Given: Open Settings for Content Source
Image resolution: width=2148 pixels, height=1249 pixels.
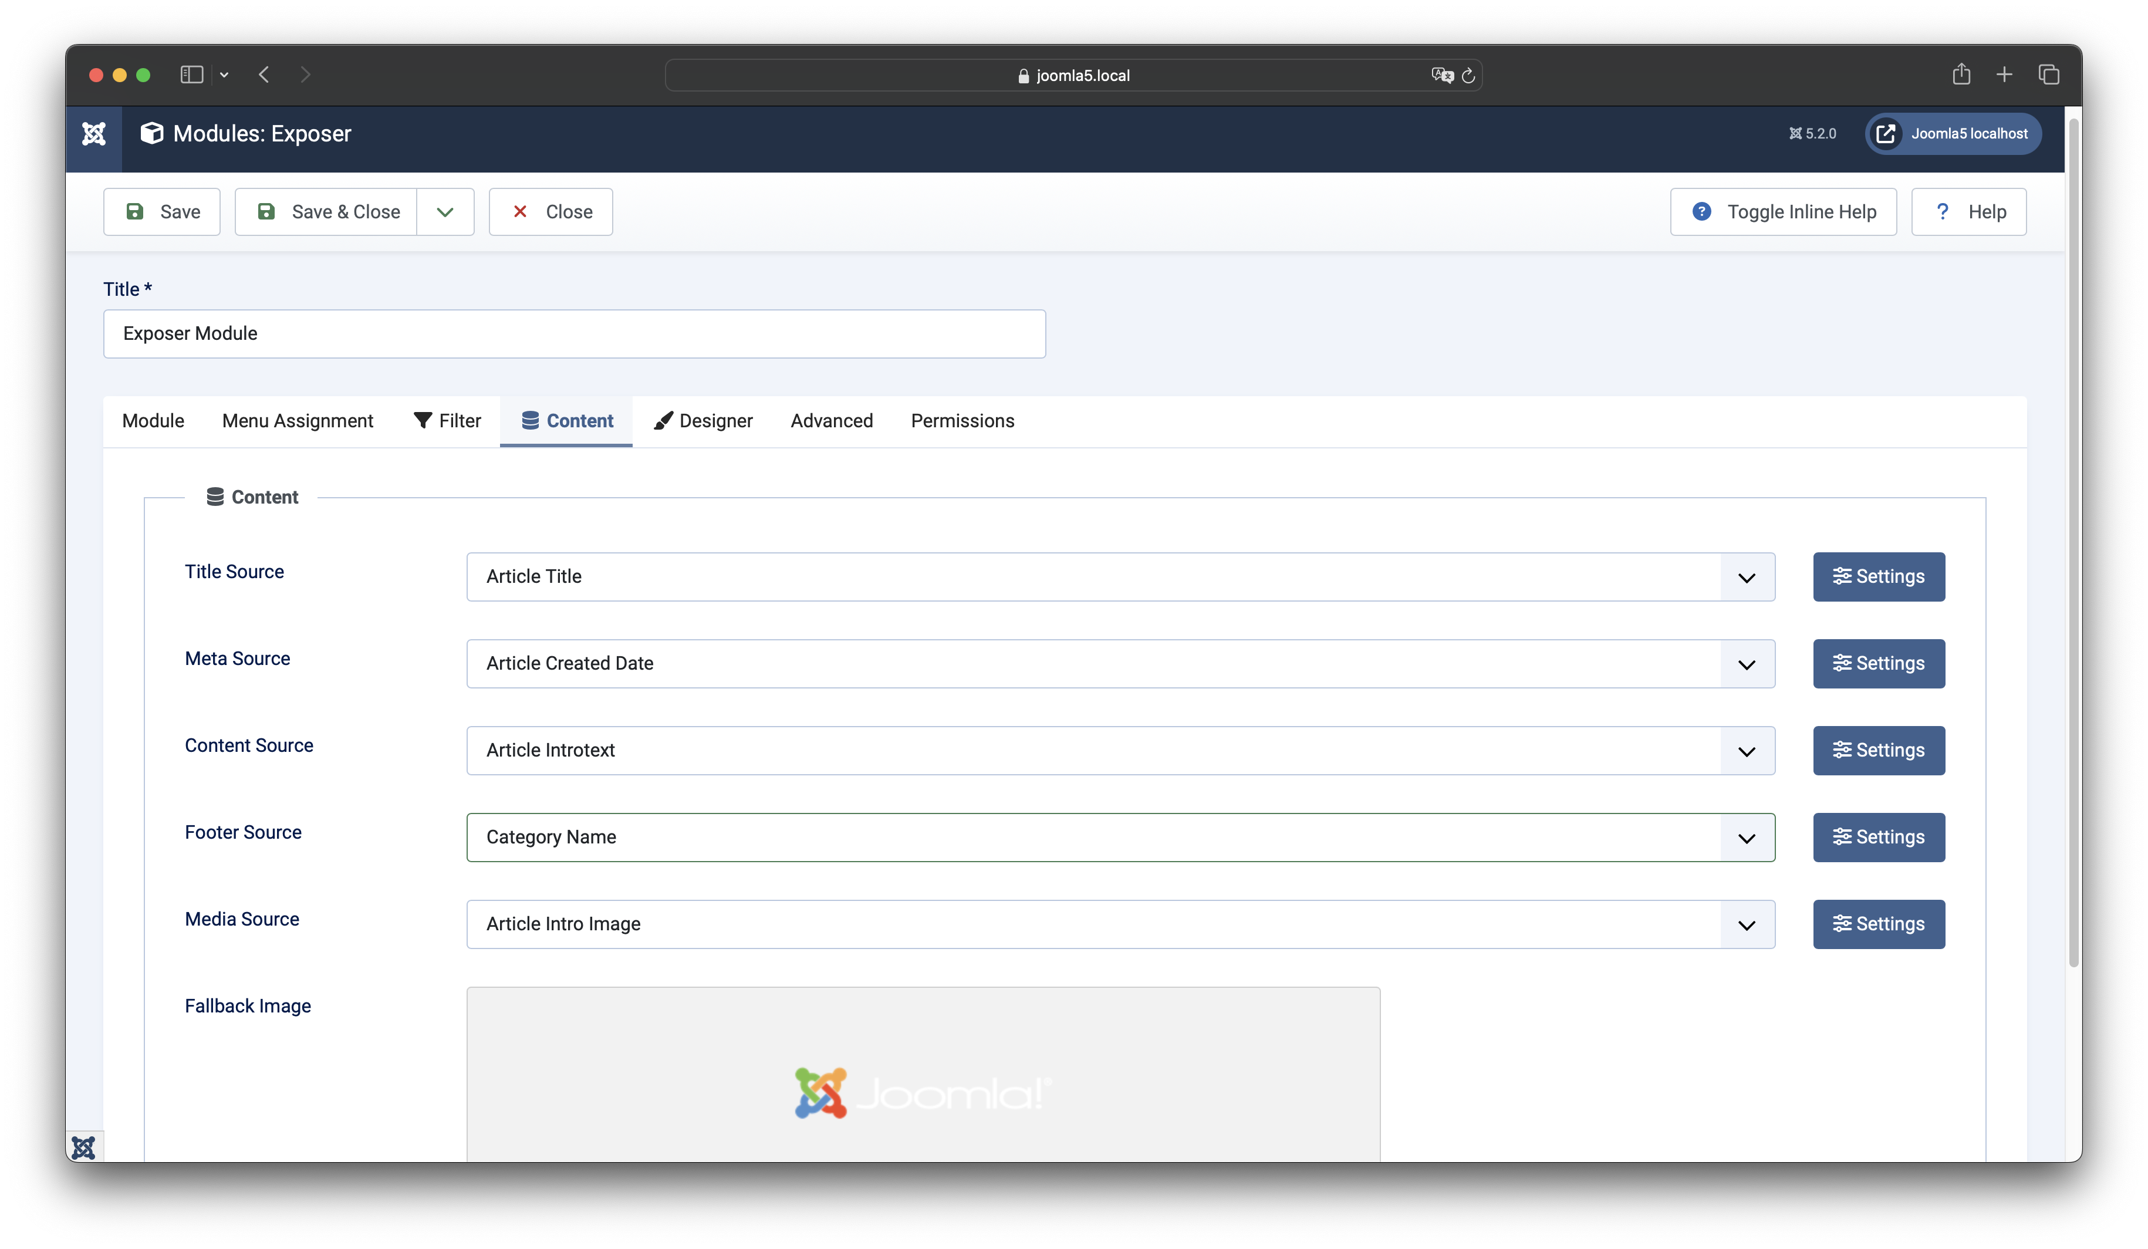Looking at the screenshot, I should point(1879,750).
